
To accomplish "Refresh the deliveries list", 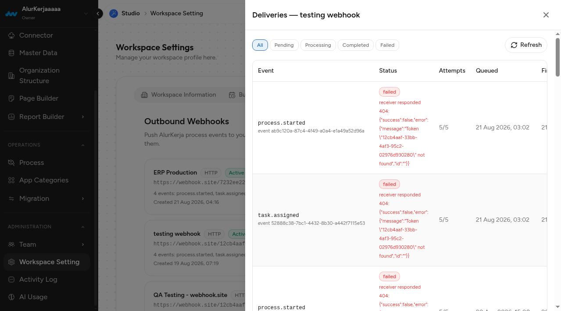I will click(526, 45).
